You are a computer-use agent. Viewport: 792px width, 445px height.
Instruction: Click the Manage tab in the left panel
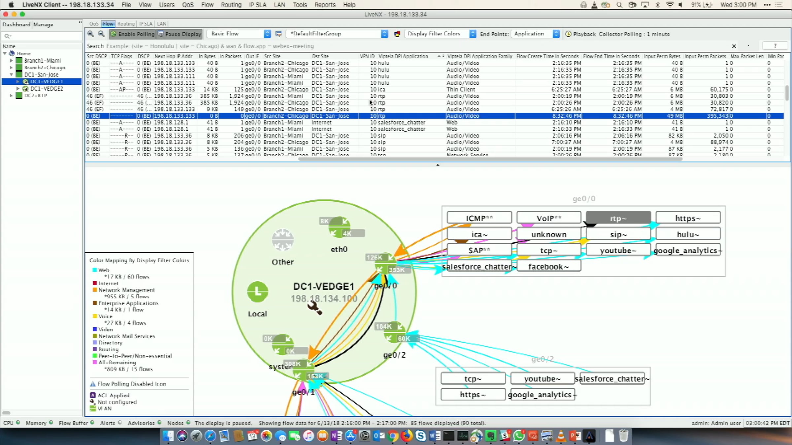[x=43, y=24]
